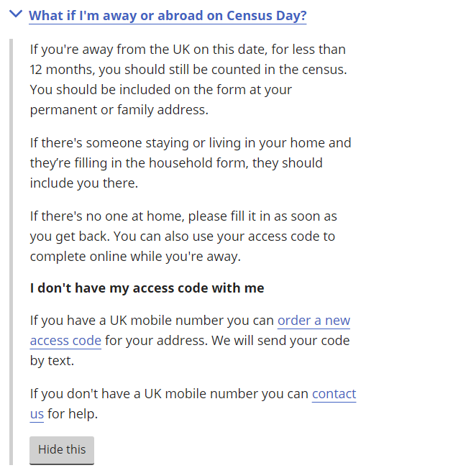
Task: Click the paragraph starting "If there's someone staying"
Action: pos(191,163)
